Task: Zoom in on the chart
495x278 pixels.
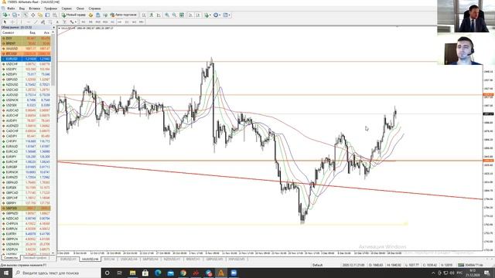Action: 167,15
